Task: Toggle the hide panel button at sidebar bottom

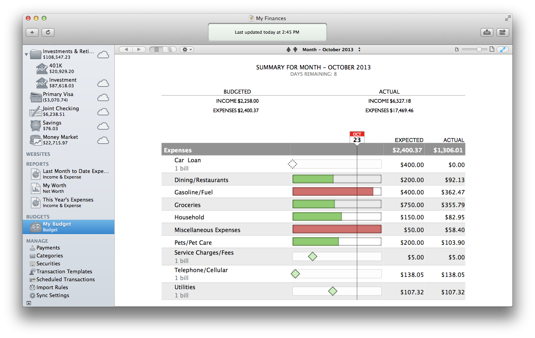Action: tap(29, 303)
